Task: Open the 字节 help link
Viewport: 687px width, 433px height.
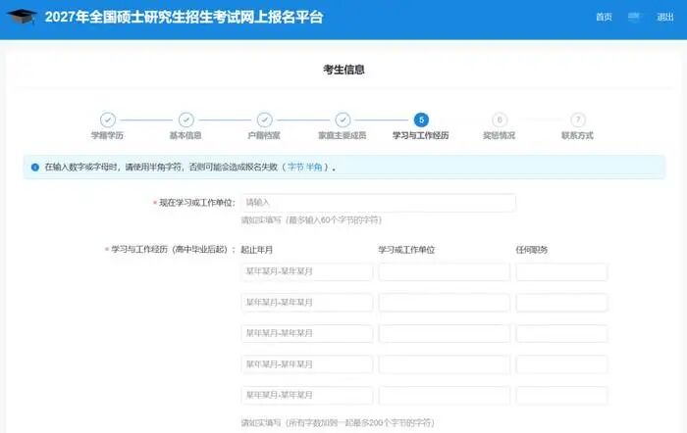Action: click(295, 168)
